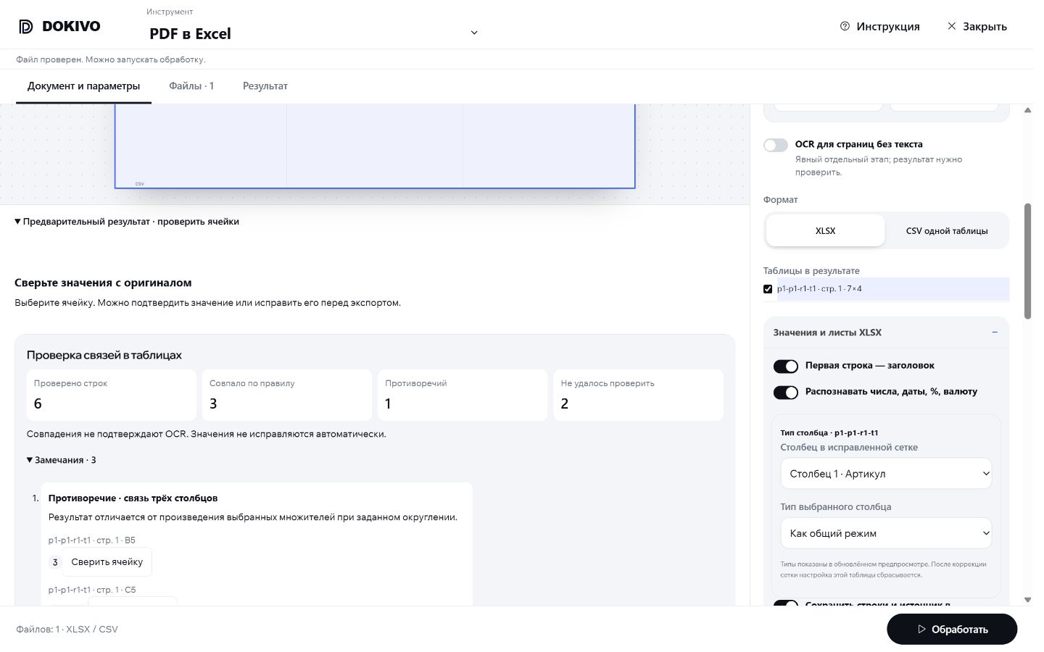Collapse the Замечания · 3 list
1044x652 pixels.
[x=62, y=460]
